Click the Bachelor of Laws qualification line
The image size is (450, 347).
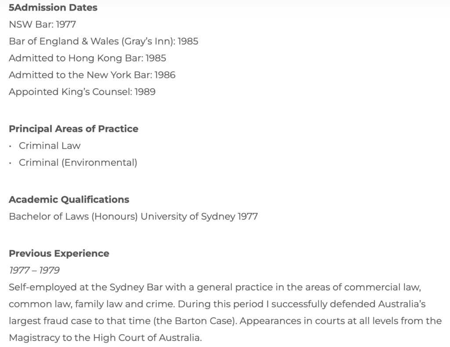click(x=133, y=216)
